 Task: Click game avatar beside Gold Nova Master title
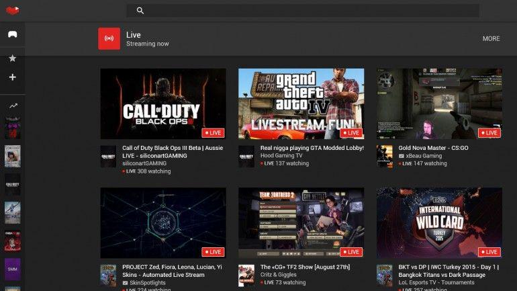click(x=385, y=157)
